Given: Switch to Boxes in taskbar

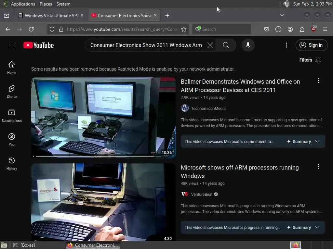Looking at the screenshot, I should [24, 245].
